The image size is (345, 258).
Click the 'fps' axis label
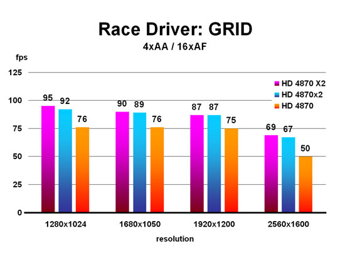(x=21, y=58)
